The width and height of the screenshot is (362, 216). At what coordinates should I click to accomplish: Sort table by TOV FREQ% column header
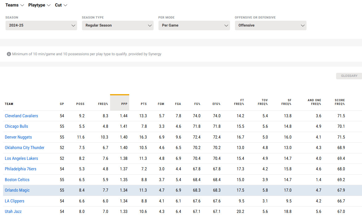coord(263,102)
